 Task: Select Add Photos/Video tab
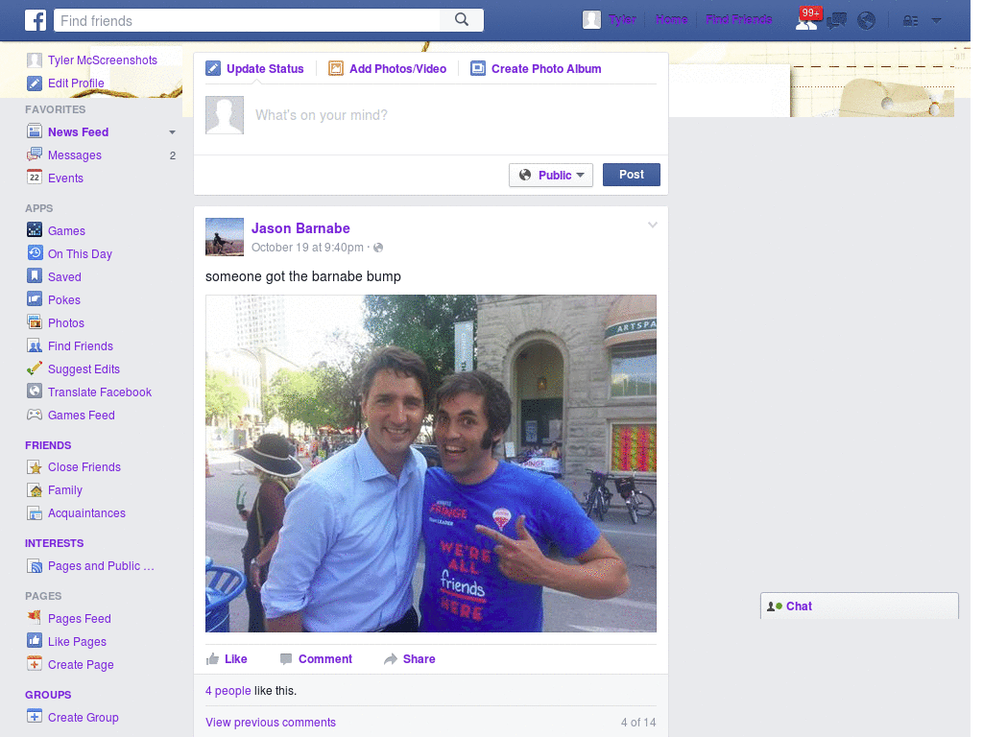(388, 68)
